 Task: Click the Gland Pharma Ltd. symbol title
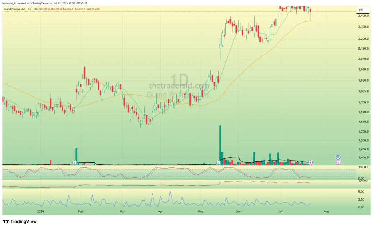[x=14, y=9]
